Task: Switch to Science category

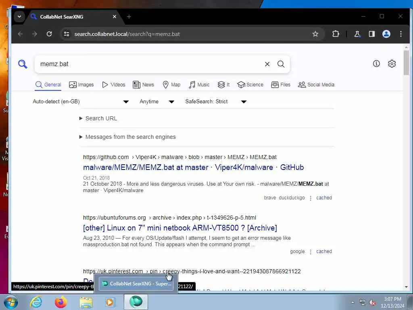Action: click(250, 85)
